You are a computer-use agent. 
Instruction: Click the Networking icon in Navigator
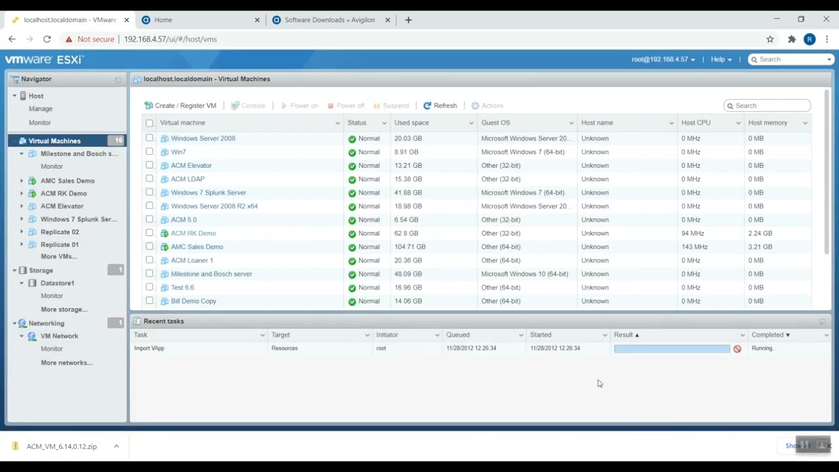(x=23, y=323)
